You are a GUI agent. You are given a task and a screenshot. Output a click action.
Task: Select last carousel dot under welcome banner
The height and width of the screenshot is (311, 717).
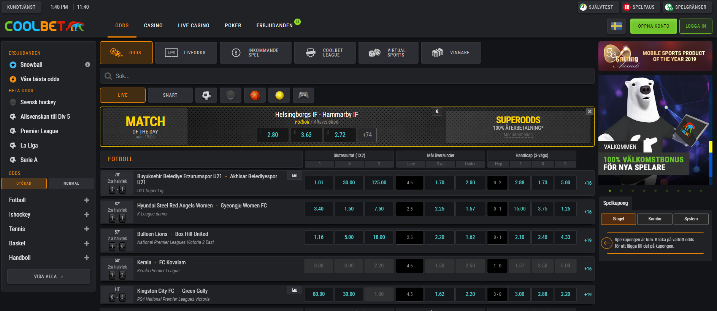(x=701, y=191)
